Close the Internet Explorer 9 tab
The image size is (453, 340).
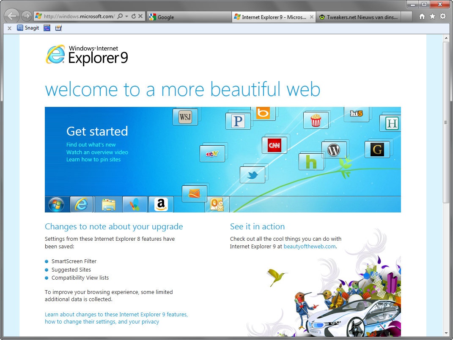tap(312, 17)
